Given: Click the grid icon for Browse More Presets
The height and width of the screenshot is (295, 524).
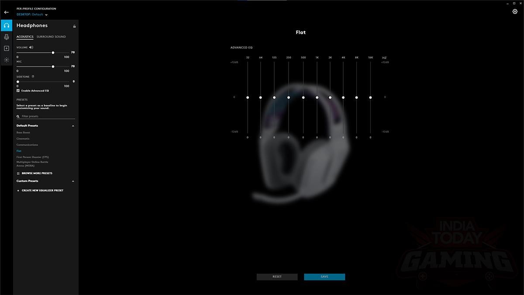Looking at the screenshot, I should tap(18, 174).
